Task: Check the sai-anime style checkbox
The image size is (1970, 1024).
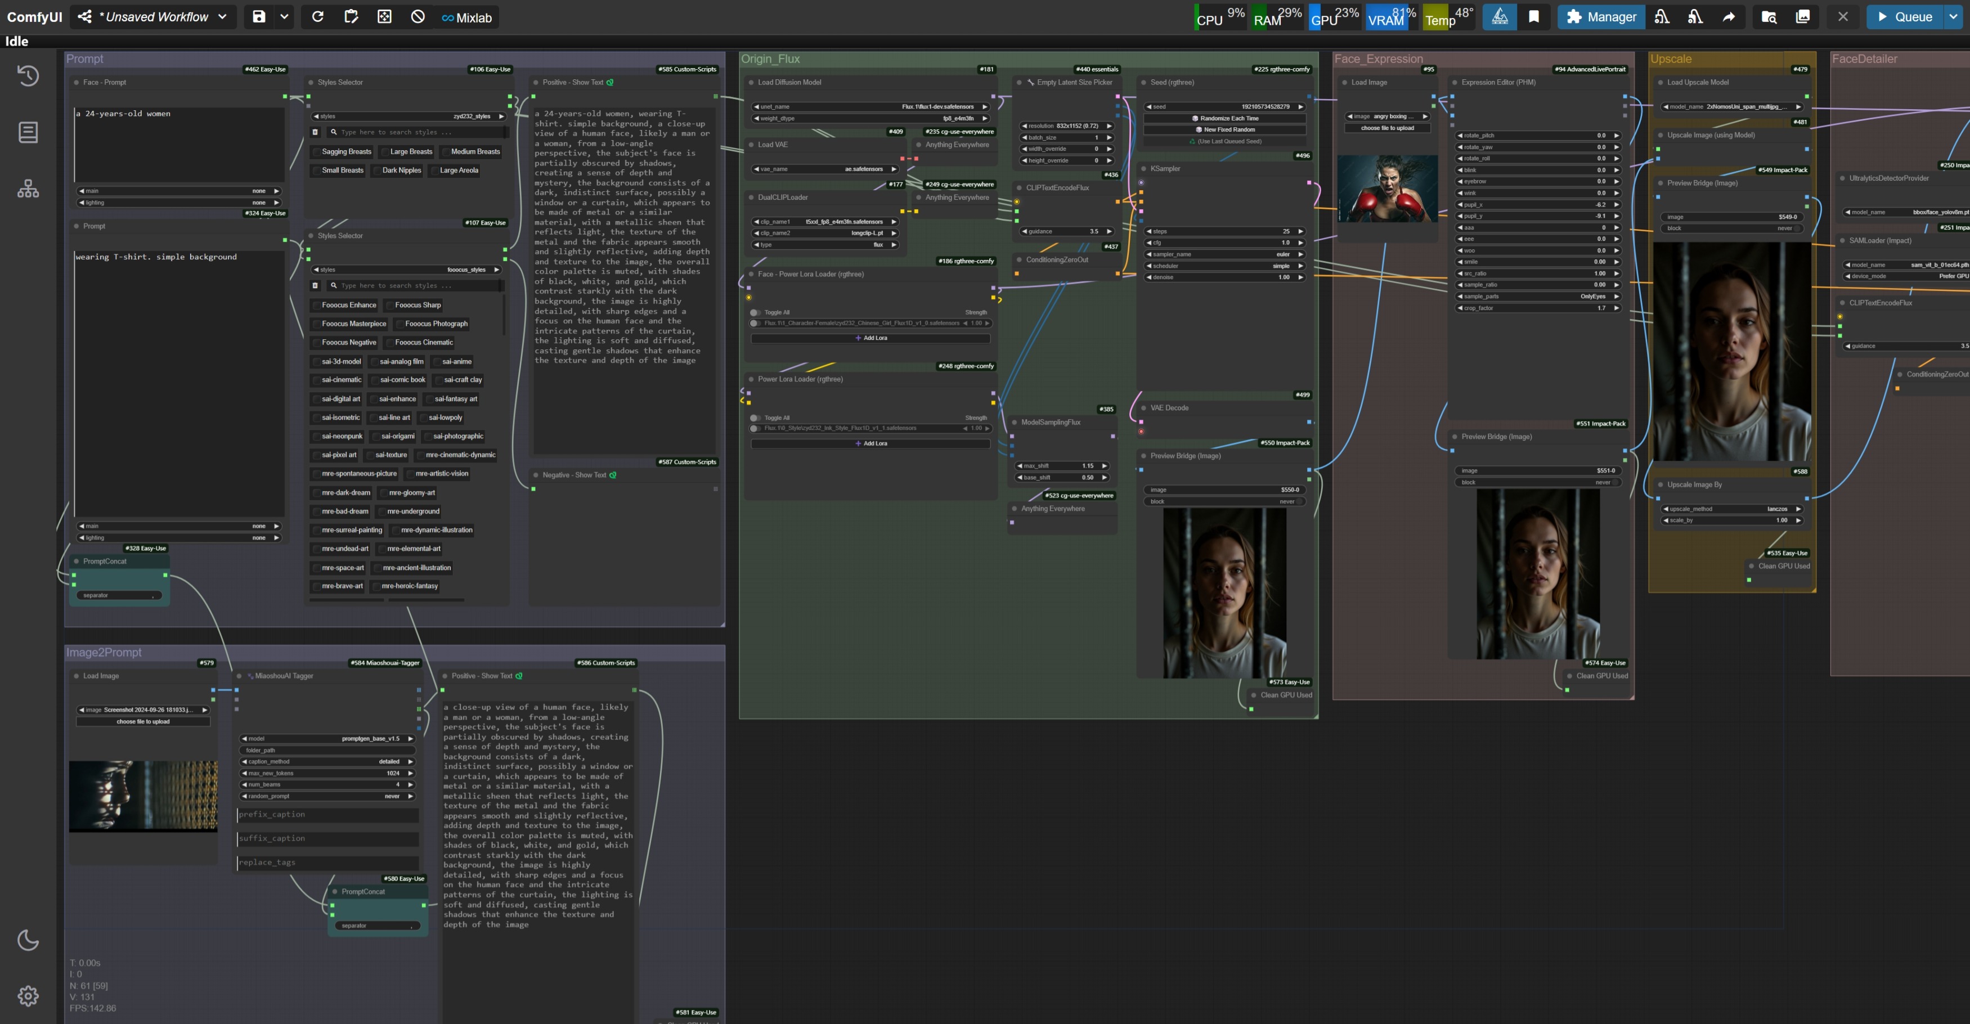Action: [x=437, y=362]
